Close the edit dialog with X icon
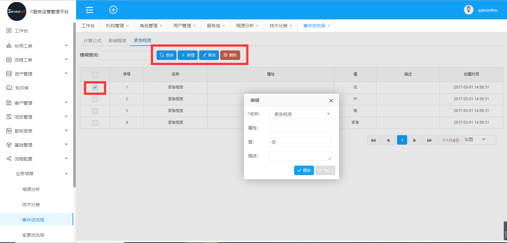507x243 pixels. click(x=331, y=101)
